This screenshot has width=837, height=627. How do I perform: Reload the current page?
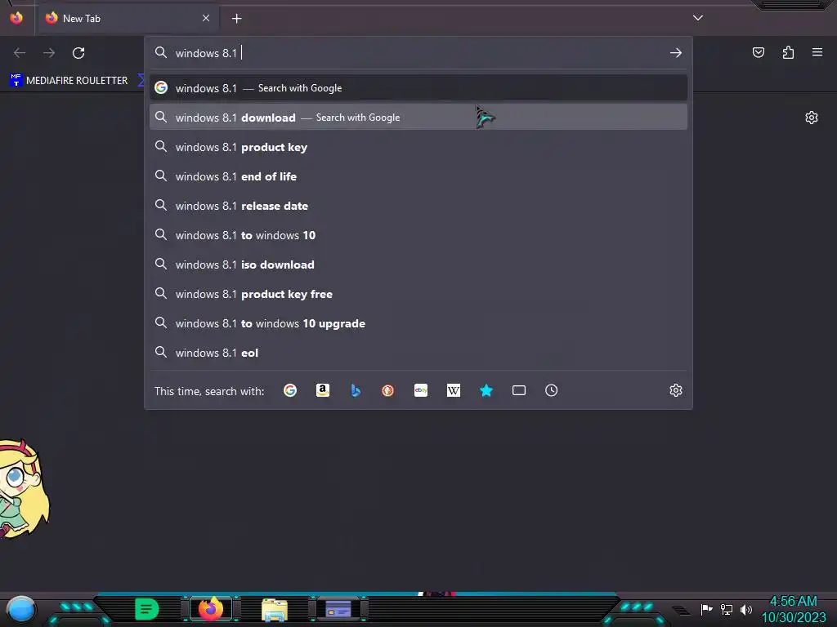pyautogui.click(x=78, y=53)
